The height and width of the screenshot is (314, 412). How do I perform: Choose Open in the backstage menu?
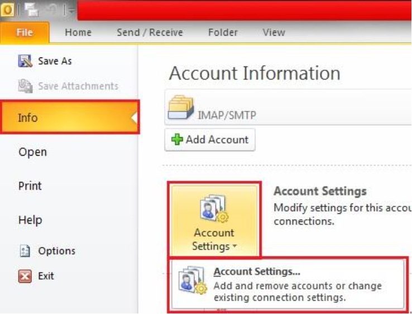tap(32, 152)
